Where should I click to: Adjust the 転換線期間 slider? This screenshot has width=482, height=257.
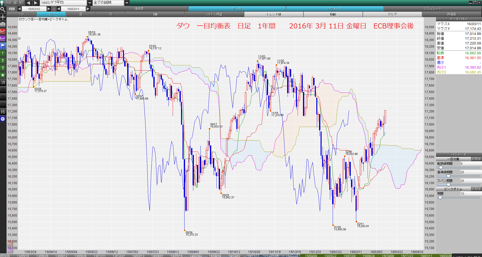click(x=441, y=168)
